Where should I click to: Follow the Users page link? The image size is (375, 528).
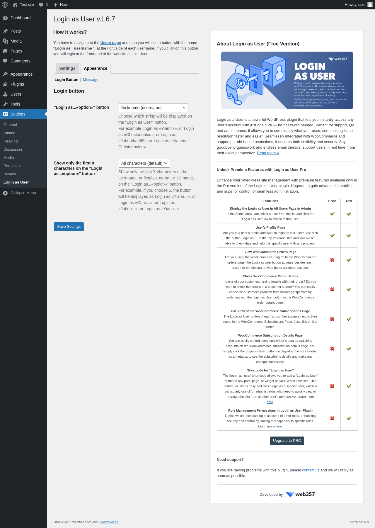pyautogui.click(x=111, y=43)
